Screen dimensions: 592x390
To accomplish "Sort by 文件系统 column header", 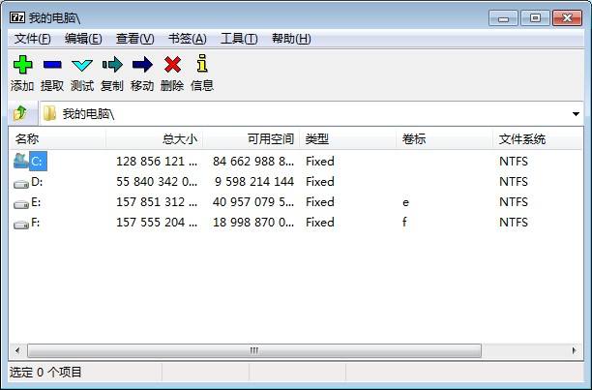I will (x=522, y=139).
